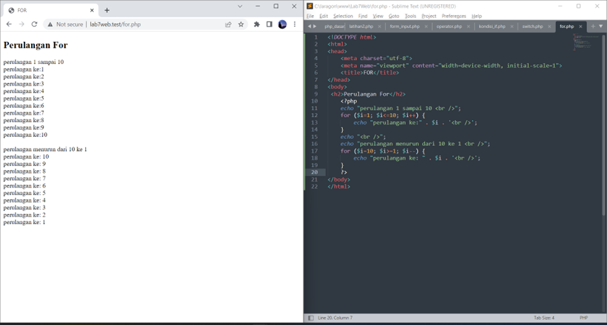
Task: Open Chrome three-dot menu
Action: pyautogui.click(x=294, y=25)
